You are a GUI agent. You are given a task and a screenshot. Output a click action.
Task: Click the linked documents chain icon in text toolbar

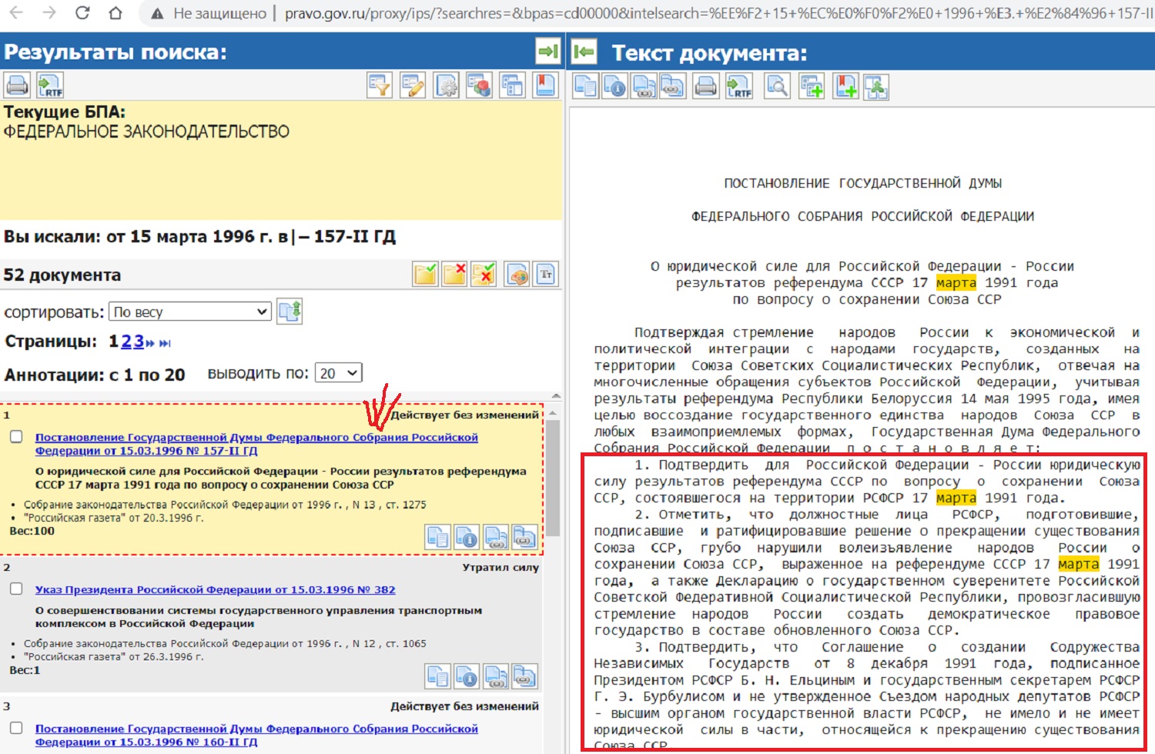[x=672, y=86]
